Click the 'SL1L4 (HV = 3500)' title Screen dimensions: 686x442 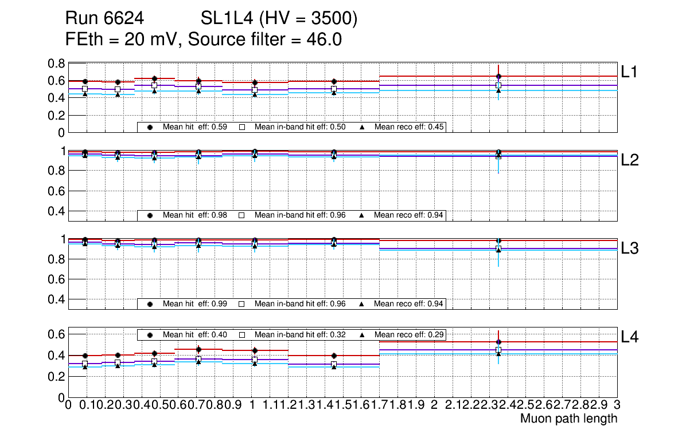pos(279,19)
